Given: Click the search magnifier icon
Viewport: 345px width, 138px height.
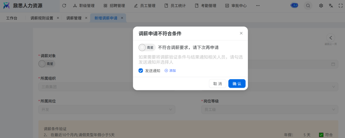Looking at the screenshot, I should click(308, 6).
